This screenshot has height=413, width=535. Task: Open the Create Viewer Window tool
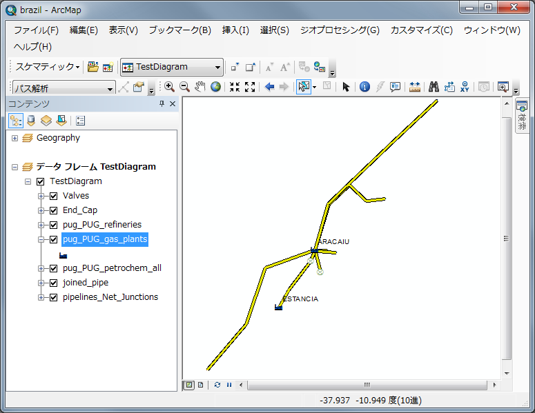503,87
